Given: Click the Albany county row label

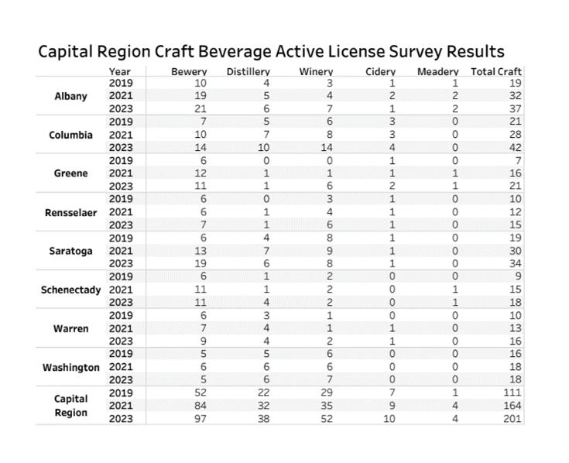Looking at the screenshot, I should click(70, 97).
